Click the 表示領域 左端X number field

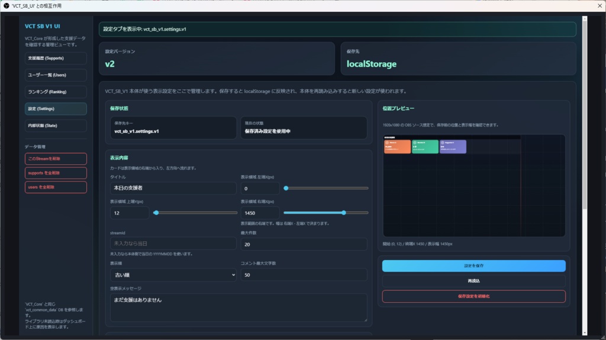click(260, 189)
